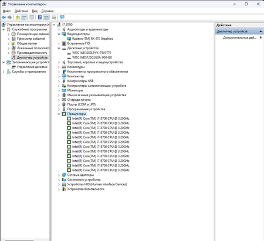Viewport: 264px width, 241px height.
Task: Open the Справка menu
Action: coord(48,11)
